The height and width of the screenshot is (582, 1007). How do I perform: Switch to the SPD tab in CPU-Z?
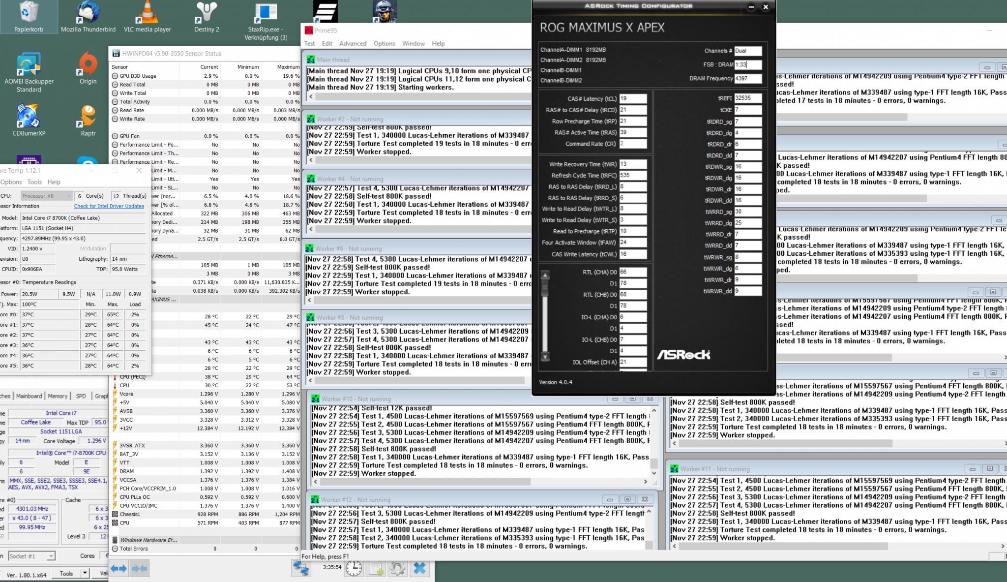[81, 396]
